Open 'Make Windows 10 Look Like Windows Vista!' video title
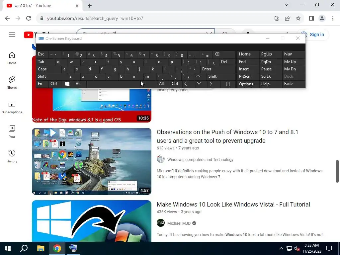The image size is (340, 255). [233, 205]
